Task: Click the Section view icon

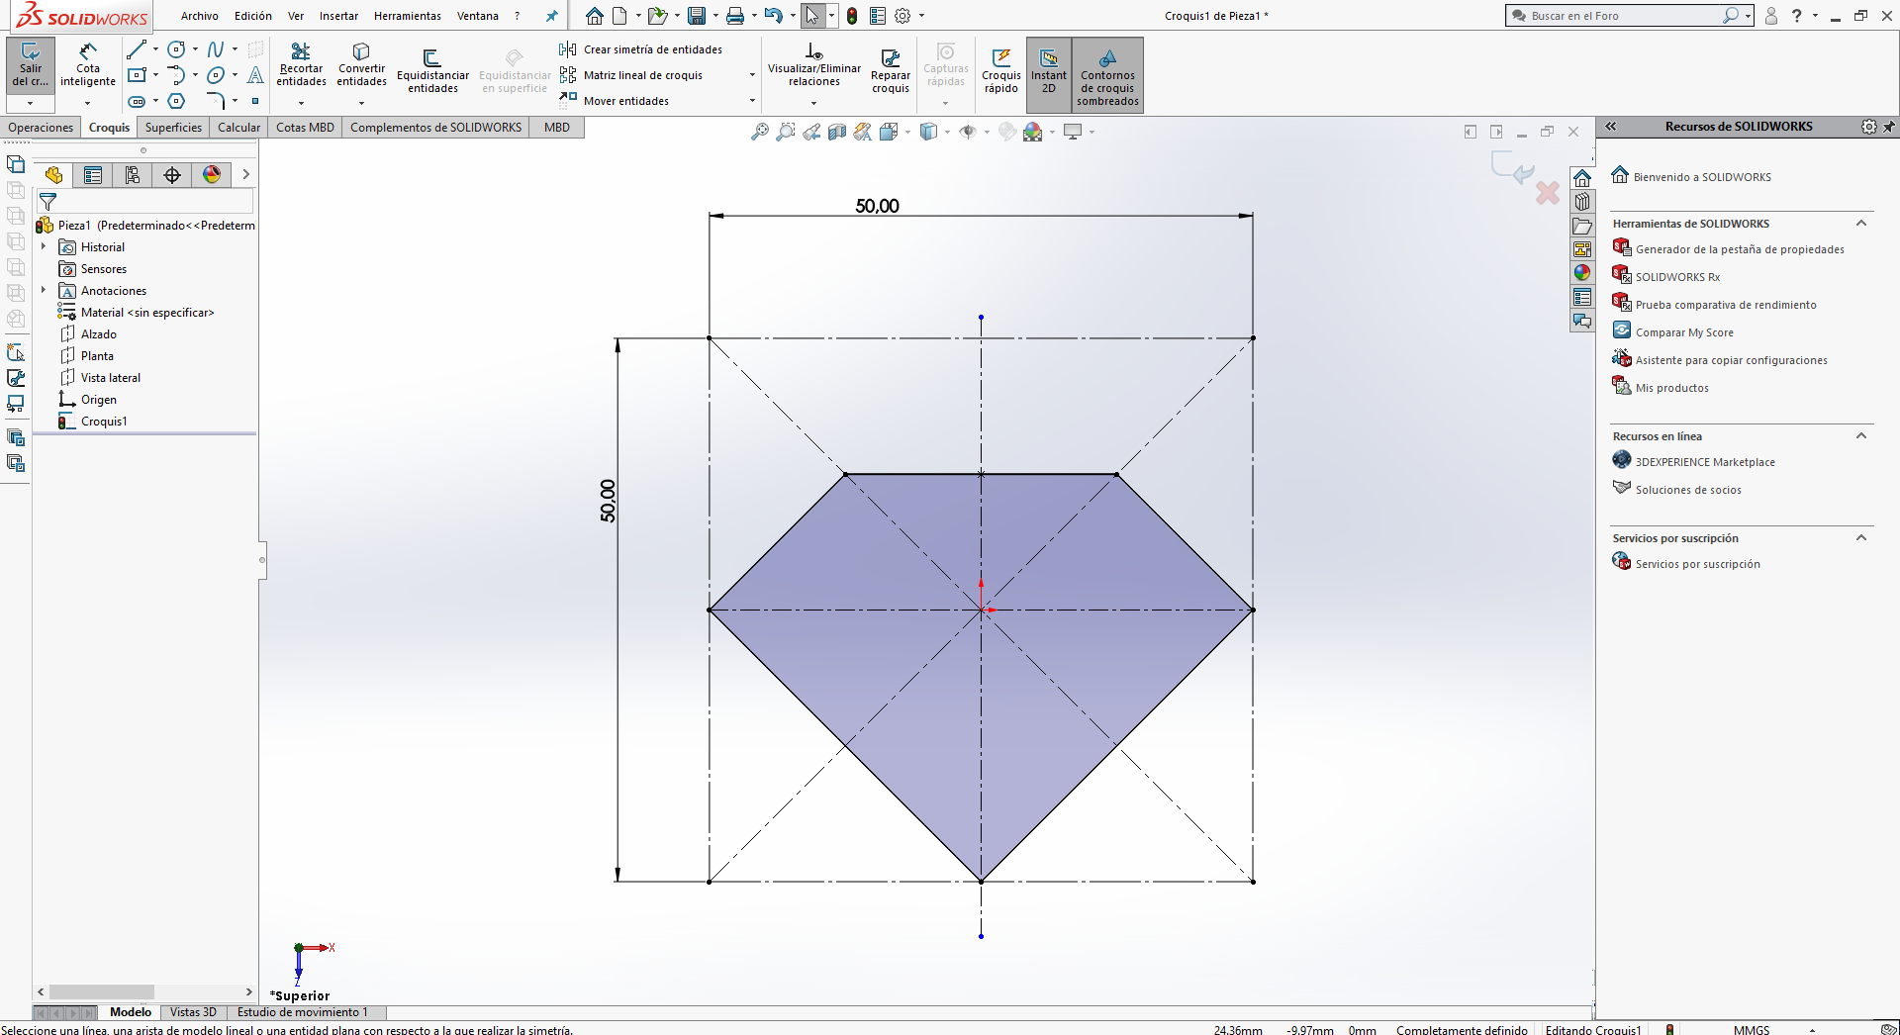Action: point(837,132)
